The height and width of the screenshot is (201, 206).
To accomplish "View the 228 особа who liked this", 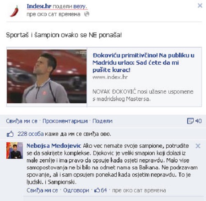I will (31, 134).
